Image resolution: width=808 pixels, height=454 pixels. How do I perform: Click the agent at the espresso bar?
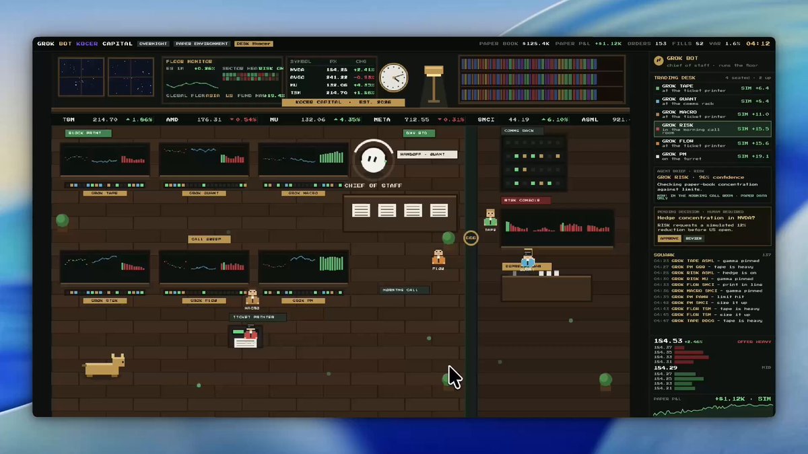pos(527,258)
